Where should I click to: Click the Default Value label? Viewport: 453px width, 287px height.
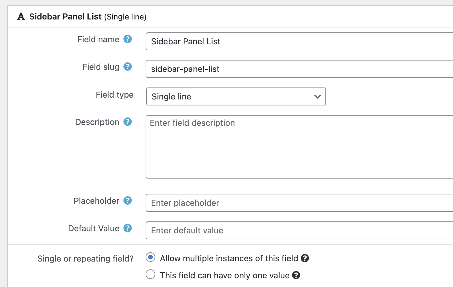click(x=94, y=228)
